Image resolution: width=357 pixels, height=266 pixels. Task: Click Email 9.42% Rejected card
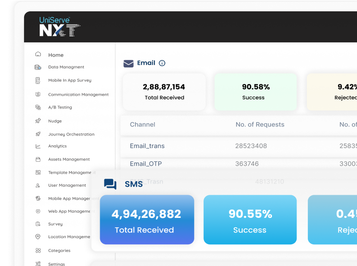pyautogui.click(x=332, y=92)
